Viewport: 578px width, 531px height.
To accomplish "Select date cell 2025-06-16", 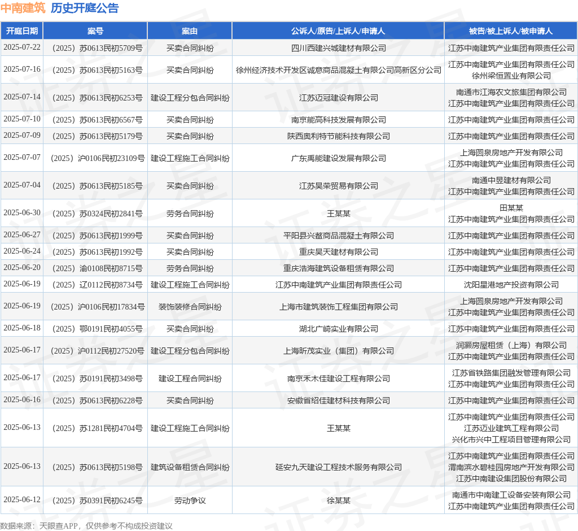I will [22, 400].
